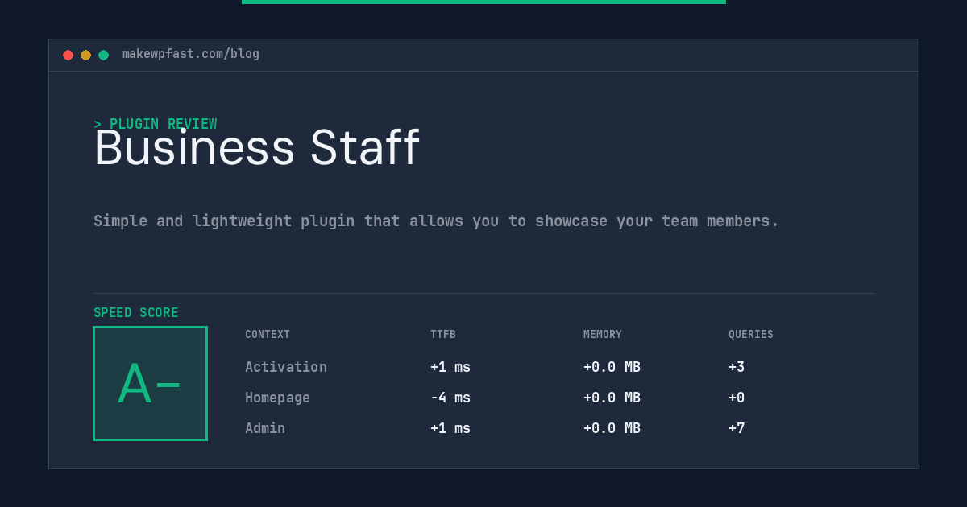967x507 pixels.
Task: Click the 'SPEED SCORE' label
Action: point(136,313)
